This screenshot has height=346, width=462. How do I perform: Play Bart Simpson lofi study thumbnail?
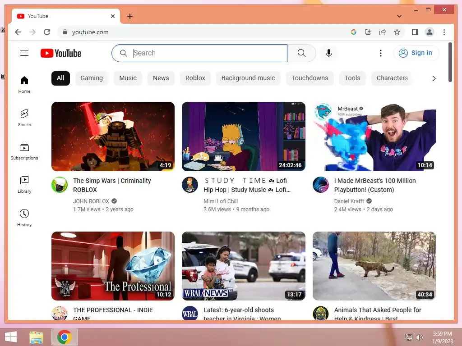pyautogui.click(x=243, y=137)
